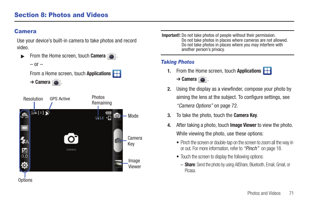The image size is (313, 209).
Task: Click the 'GPS Active' callout label
Action: coord(60,99)
